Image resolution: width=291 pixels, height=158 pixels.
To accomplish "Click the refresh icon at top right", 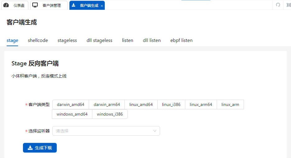I will pyautogui.click(x=278, y=5).
